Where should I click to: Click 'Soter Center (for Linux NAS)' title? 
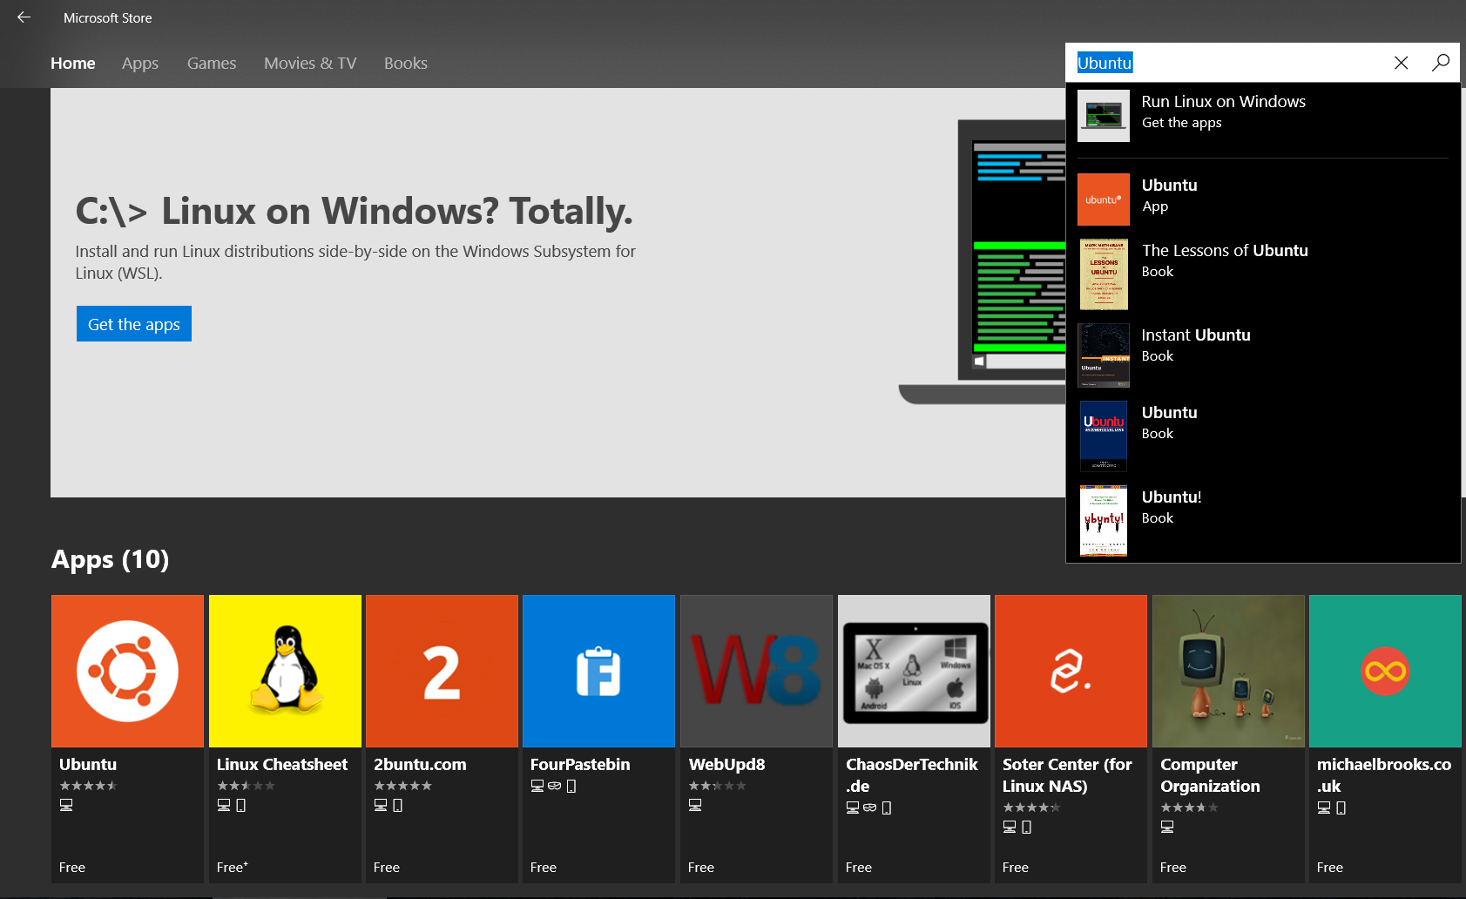tap(1067, 775)
